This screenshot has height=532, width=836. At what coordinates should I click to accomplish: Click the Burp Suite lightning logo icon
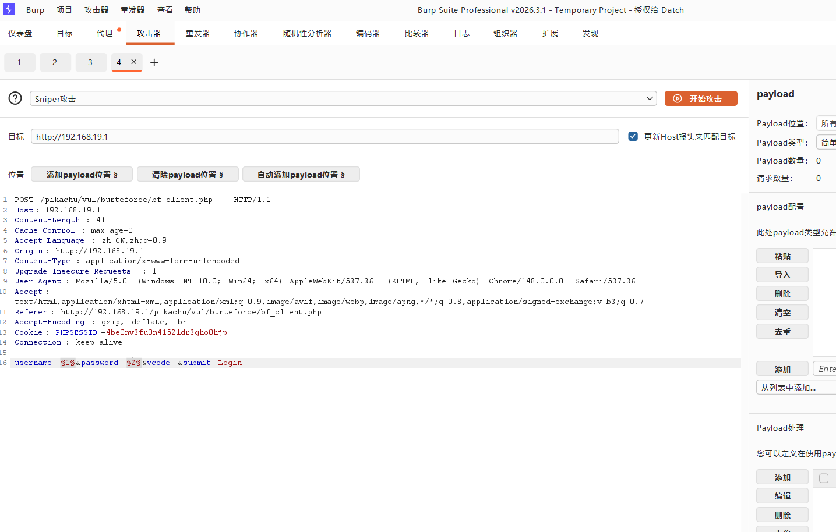coord(9,9)
